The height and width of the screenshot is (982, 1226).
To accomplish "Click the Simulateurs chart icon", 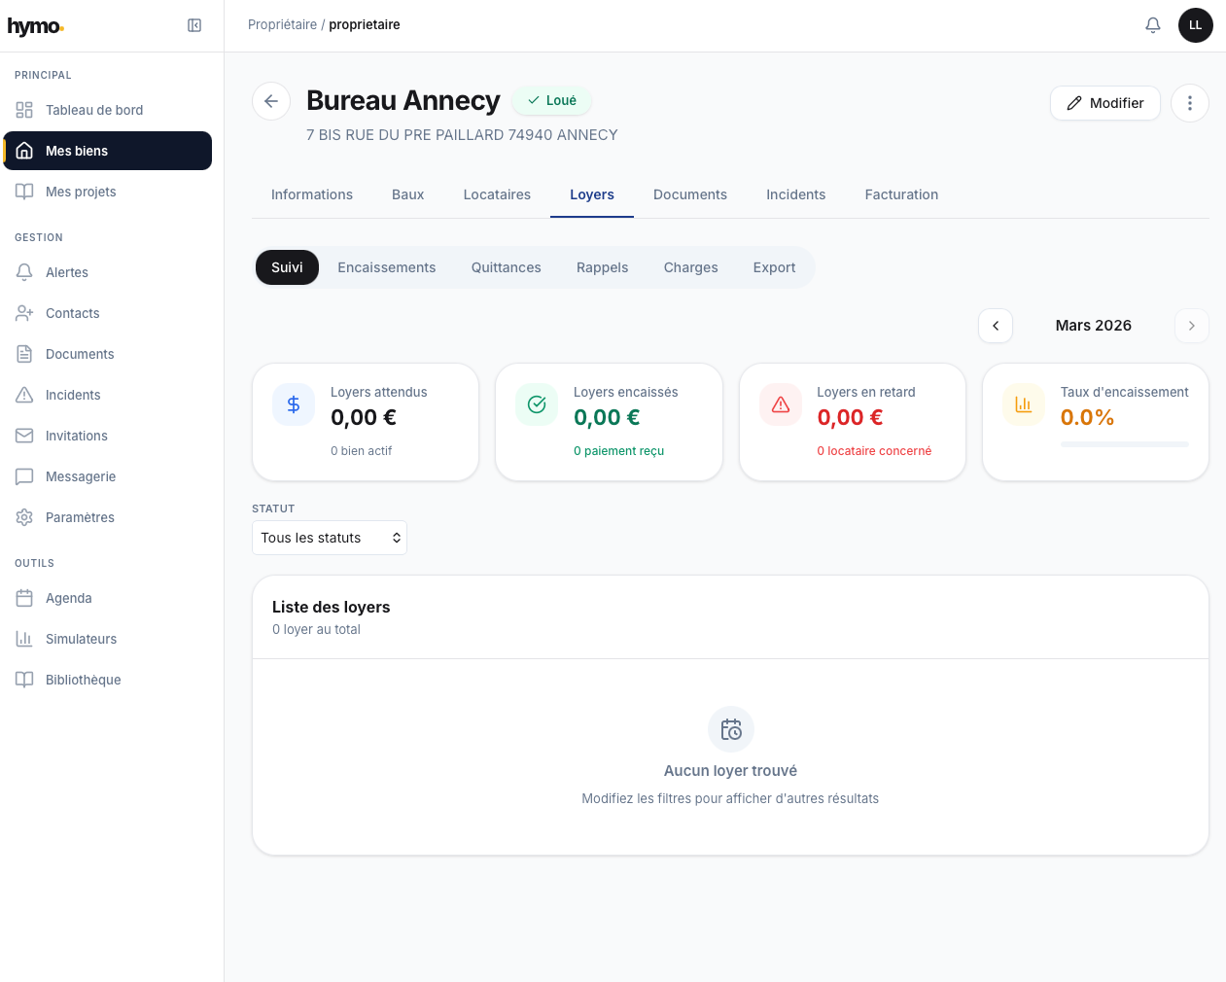I will coord(25,639).
